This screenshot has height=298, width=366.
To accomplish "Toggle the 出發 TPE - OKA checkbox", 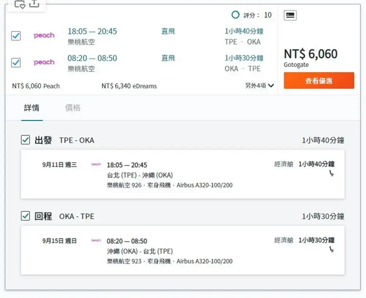I will pyautogui.click(x=26, y=140).
